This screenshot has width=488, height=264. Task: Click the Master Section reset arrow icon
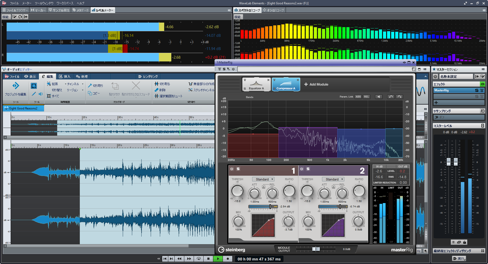(x=477, y=76)
